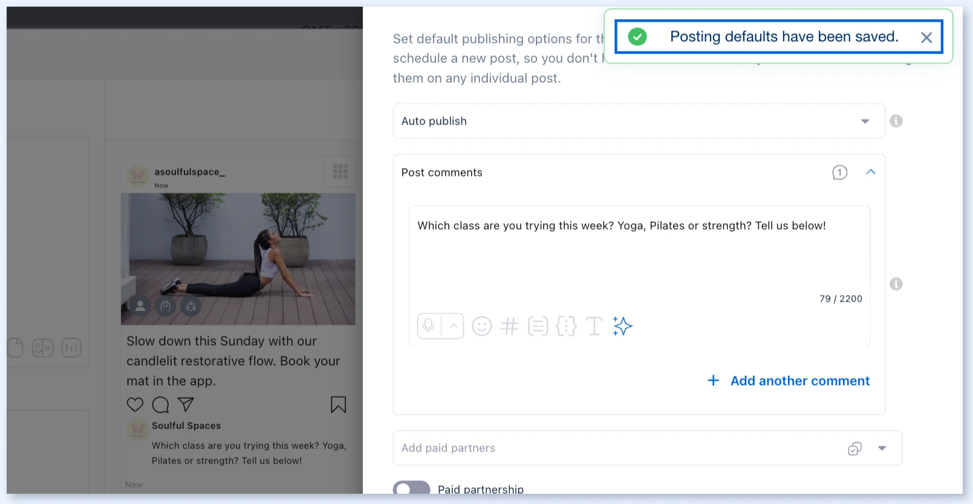973x504 pixels.
Task: Click the '79 / 2200' character counter
Action: [x=841, y=299]
